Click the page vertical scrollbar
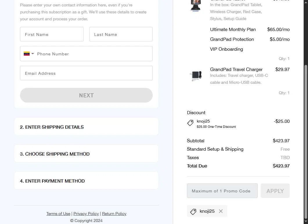Viewport: 308px width, 224px height. tap(306, 141)
